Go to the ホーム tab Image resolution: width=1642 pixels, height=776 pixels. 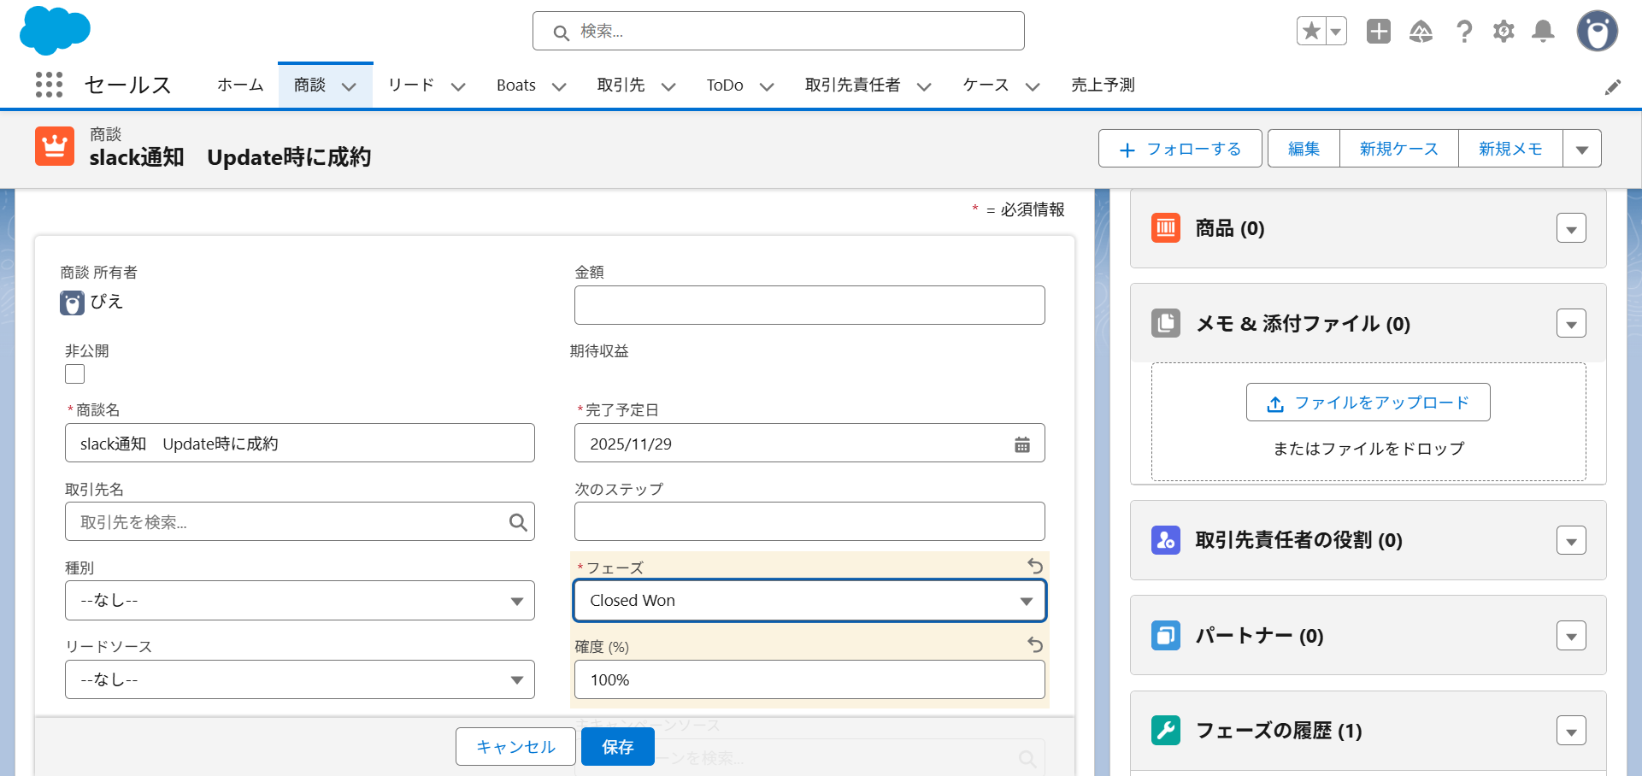(x=240, y=85)
